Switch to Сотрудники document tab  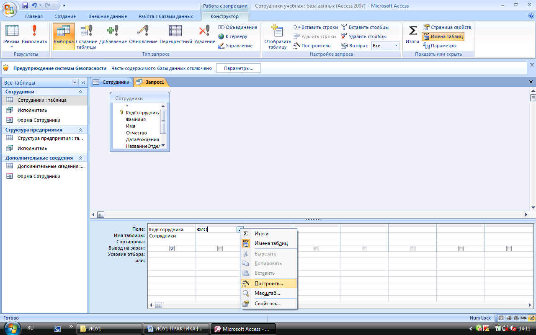[111, 82]
